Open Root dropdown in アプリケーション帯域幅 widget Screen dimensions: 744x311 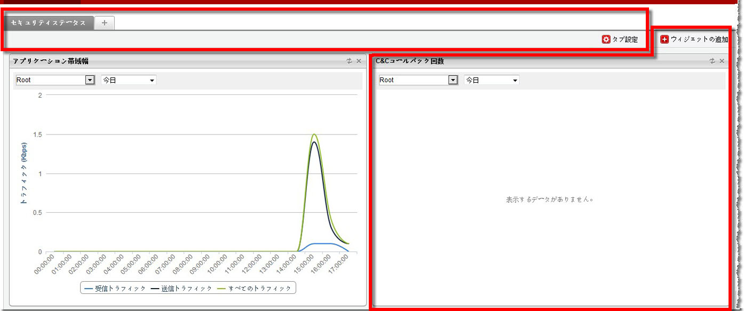[55, 80]
